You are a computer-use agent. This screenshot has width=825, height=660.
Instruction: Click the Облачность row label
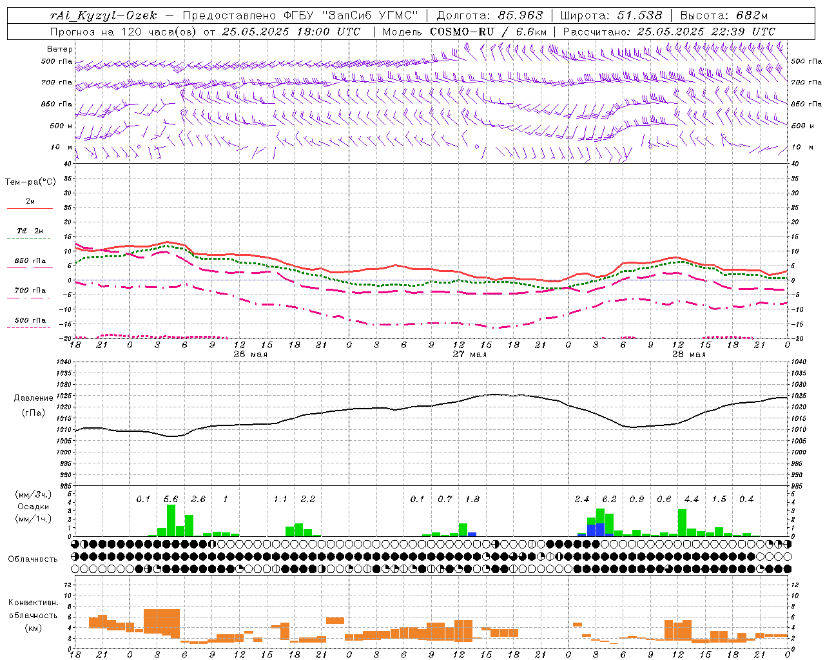tap(33, 559)
